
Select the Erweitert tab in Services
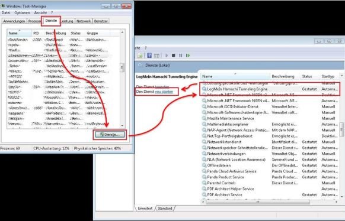tap(145, 208)
